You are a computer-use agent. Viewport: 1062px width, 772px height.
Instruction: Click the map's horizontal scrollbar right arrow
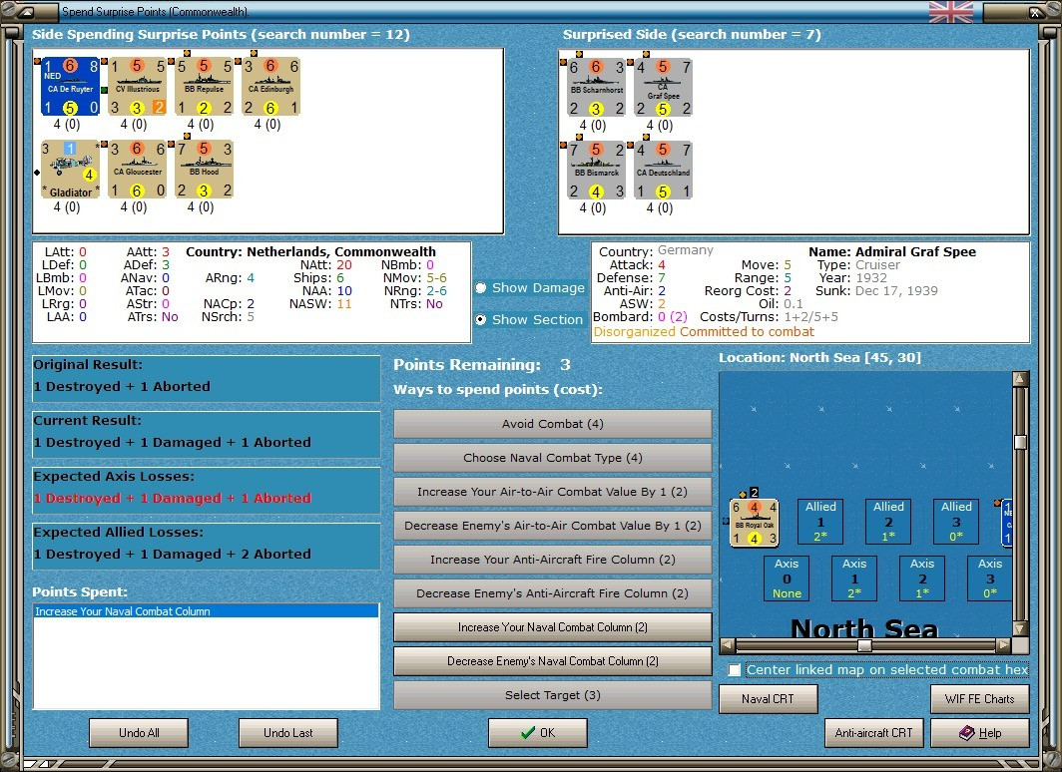click(1004, 645)
